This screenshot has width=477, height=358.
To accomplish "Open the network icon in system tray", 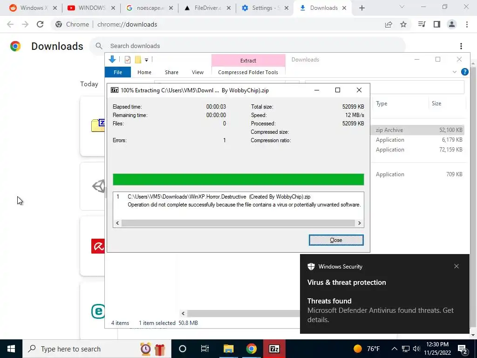I will tap(406, 349).
